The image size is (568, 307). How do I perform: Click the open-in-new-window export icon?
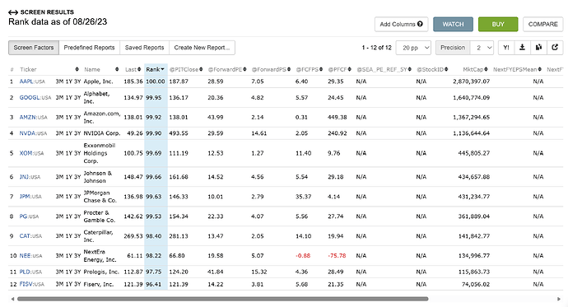(x=555, y=48)
